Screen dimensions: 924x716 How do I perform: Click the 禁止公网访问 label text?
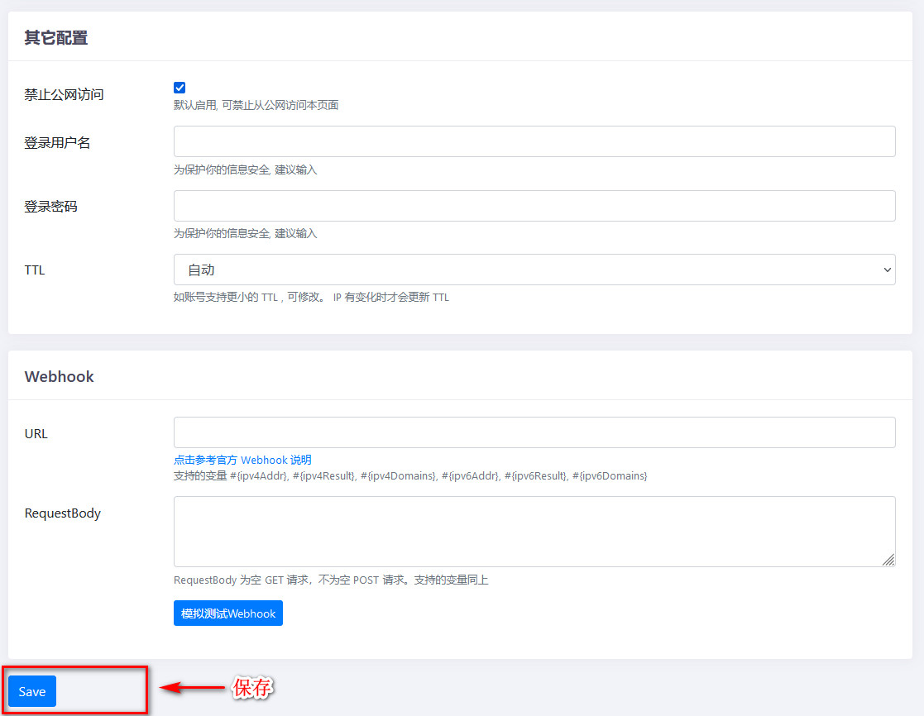pos(65,94)
